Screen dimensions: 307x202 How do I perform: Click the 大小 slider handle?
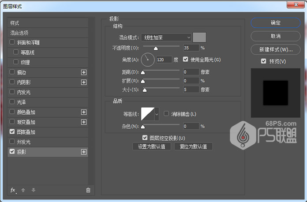(x=145, y=90)
